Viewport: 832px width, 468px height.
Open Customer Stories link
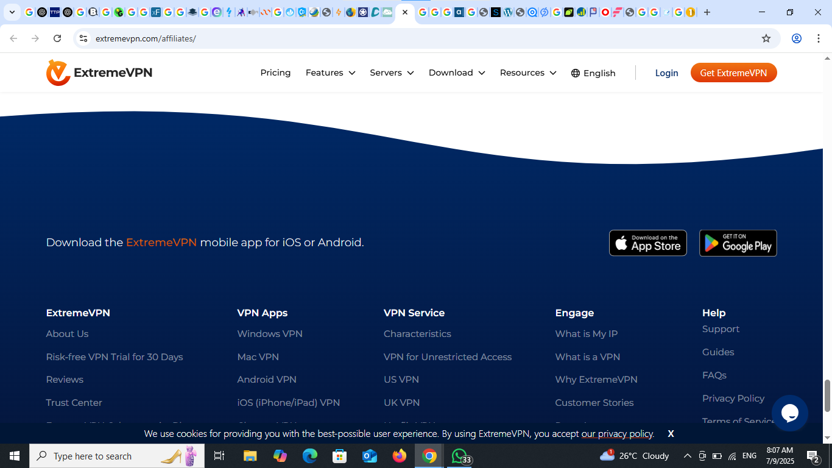(594, 403)
